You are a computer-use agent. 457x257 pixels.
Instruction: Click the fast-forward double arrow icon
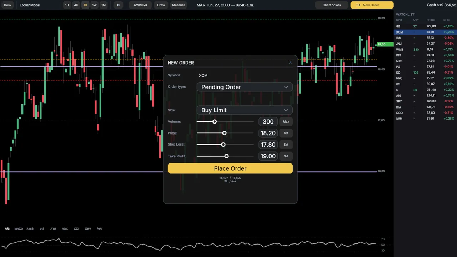pos(118,5)
